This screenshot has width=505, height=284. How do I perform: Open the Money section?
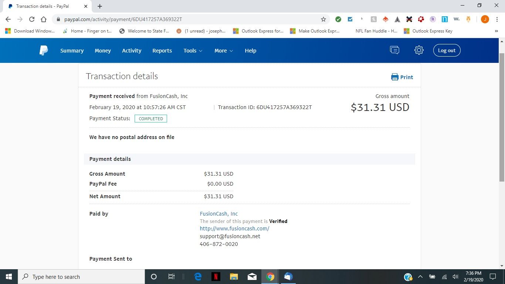pyautogui.click(x=103, y=51)
